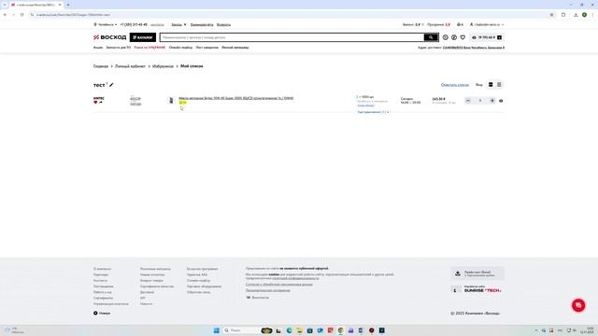Click the pencil to rename list тест
Image resolution: width=598 pixels, height=336 pixels.
[x=111, y=85]
